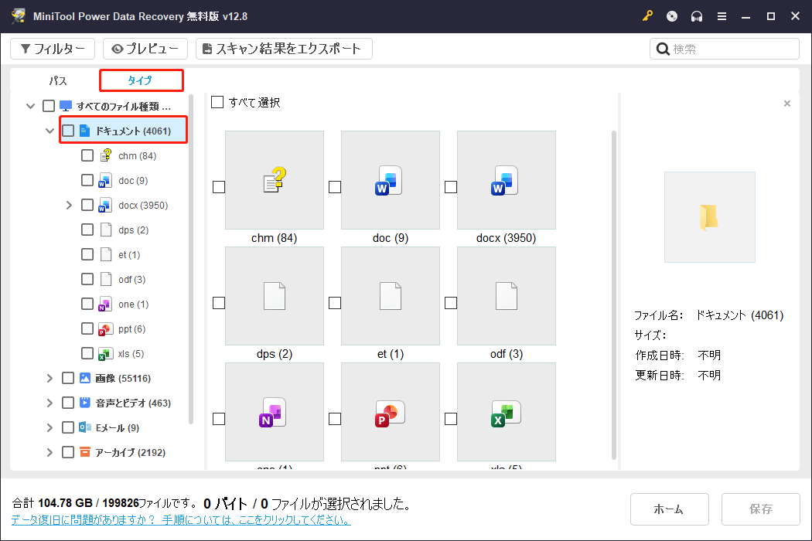Open the bootable media disc icon
Image resolution: width=812 pixels, height=541 pixels.
[671, 15]
